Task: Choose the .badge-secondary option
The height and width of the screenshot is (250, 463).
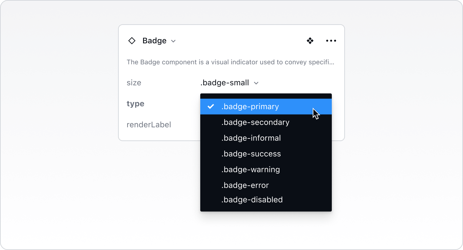Action: click(255, 122)
